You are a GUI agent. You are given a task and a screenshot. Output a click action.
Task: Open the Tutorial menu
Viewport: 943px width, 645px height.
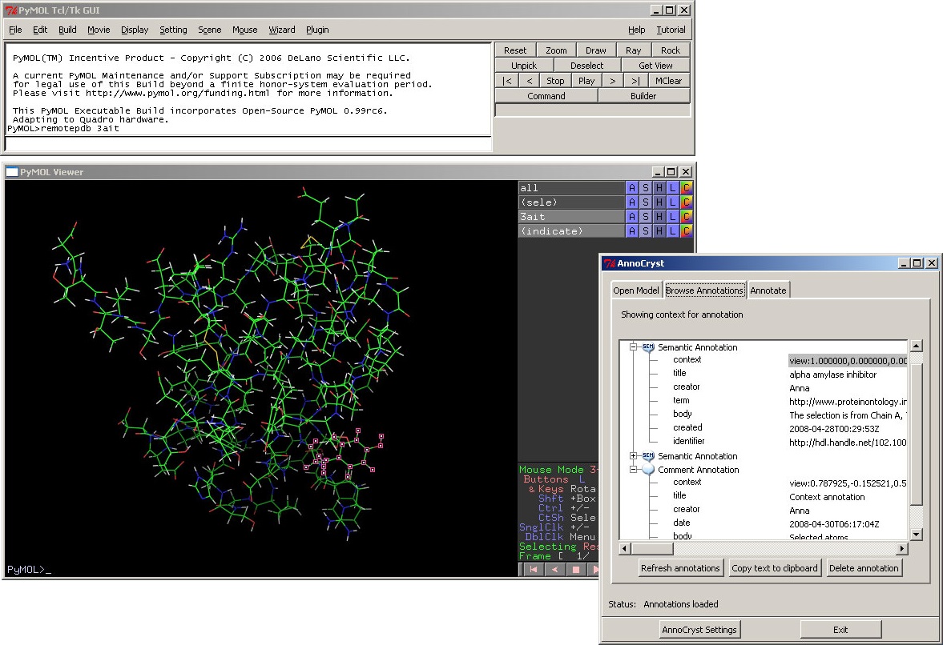point(671,30)
